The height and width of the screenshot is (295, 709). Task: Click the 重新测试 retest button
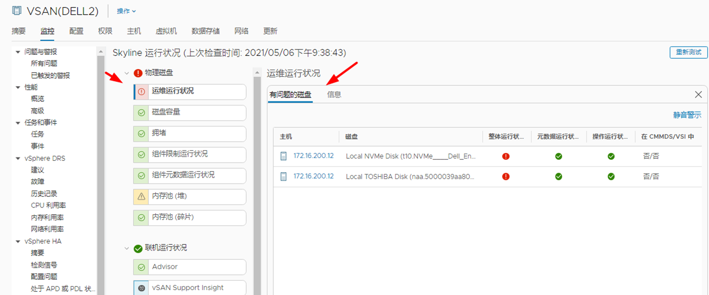[x=689, y=52]
